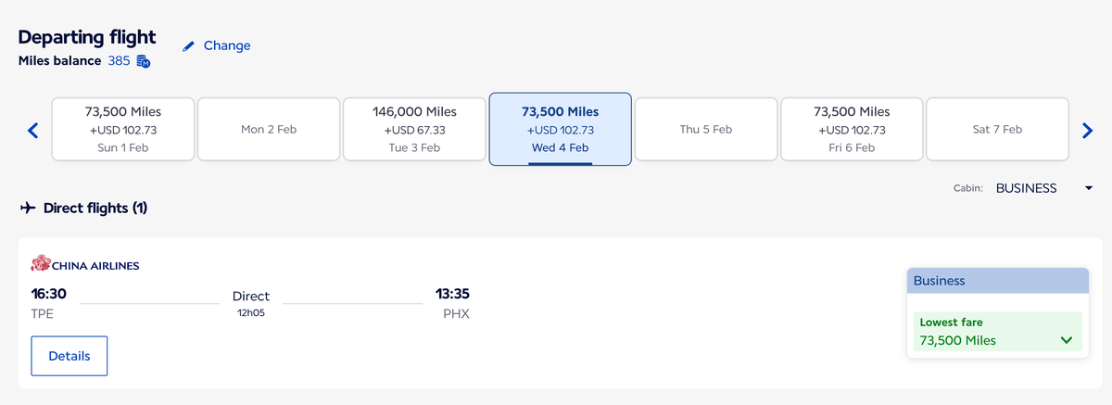Select the Mon 2 Feb date tab
The image size is (1112, 405).
269,130
